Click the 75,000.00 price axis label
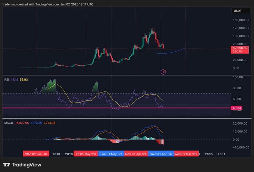The image size is (254, 172). 240,44
